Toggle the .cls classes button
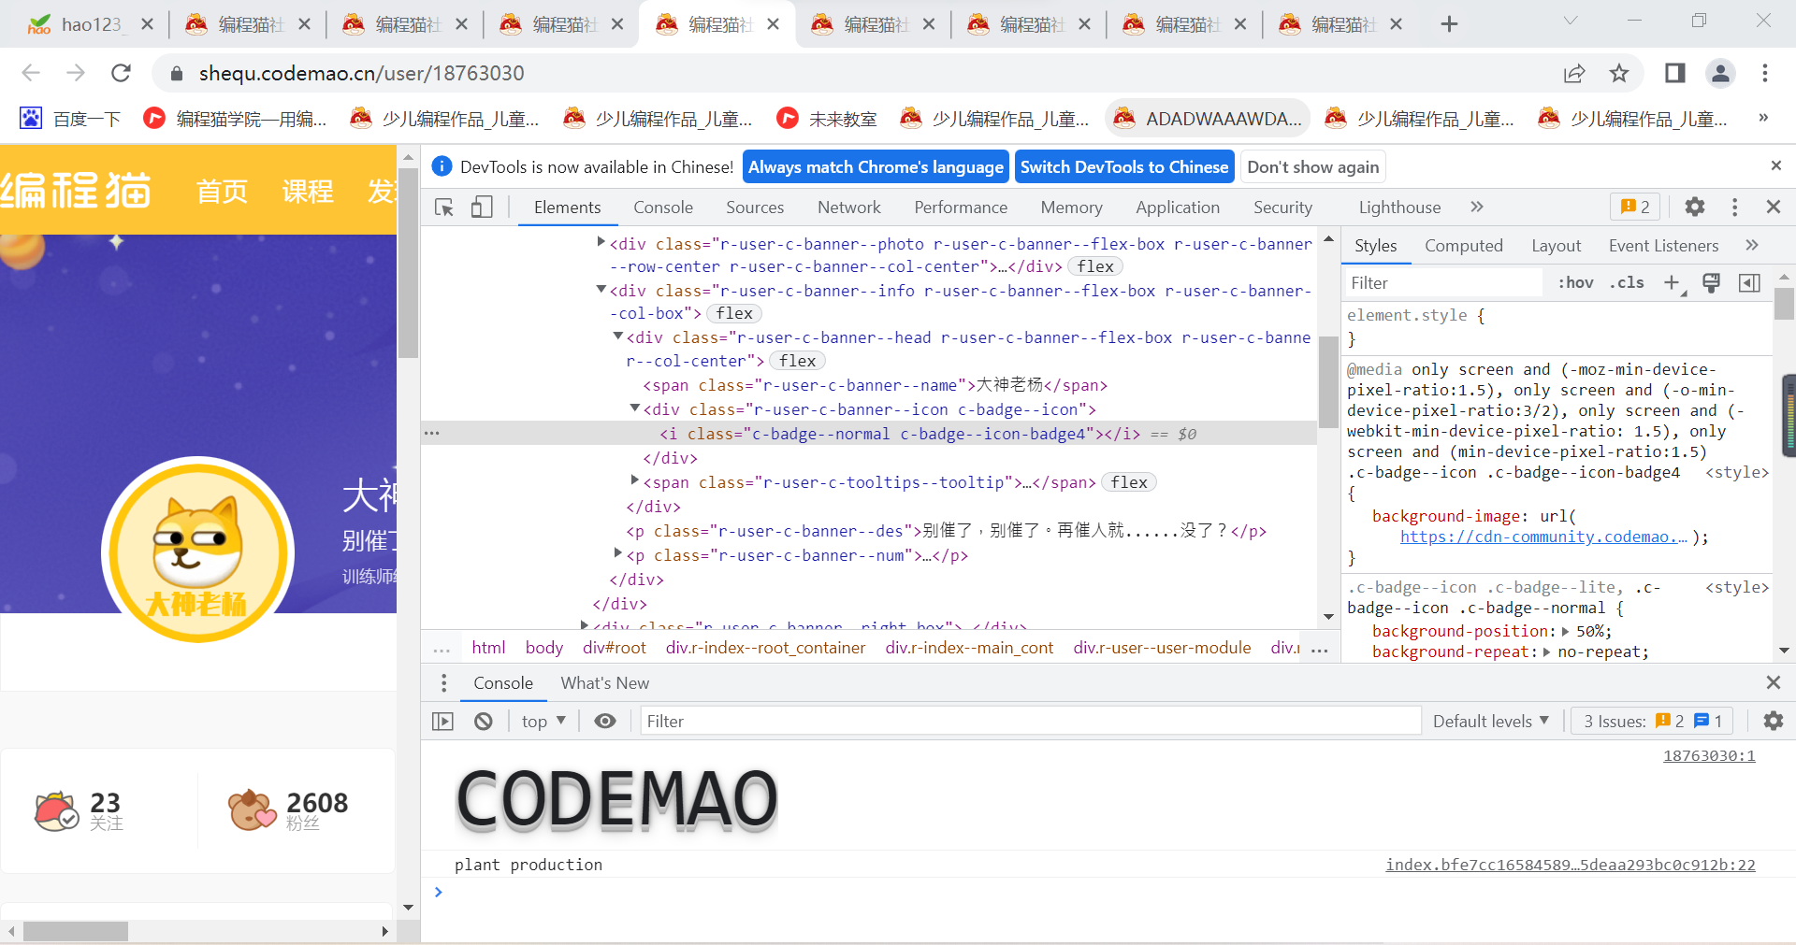This screenshot has width=1796, height=945. (x=1627, y=282)
